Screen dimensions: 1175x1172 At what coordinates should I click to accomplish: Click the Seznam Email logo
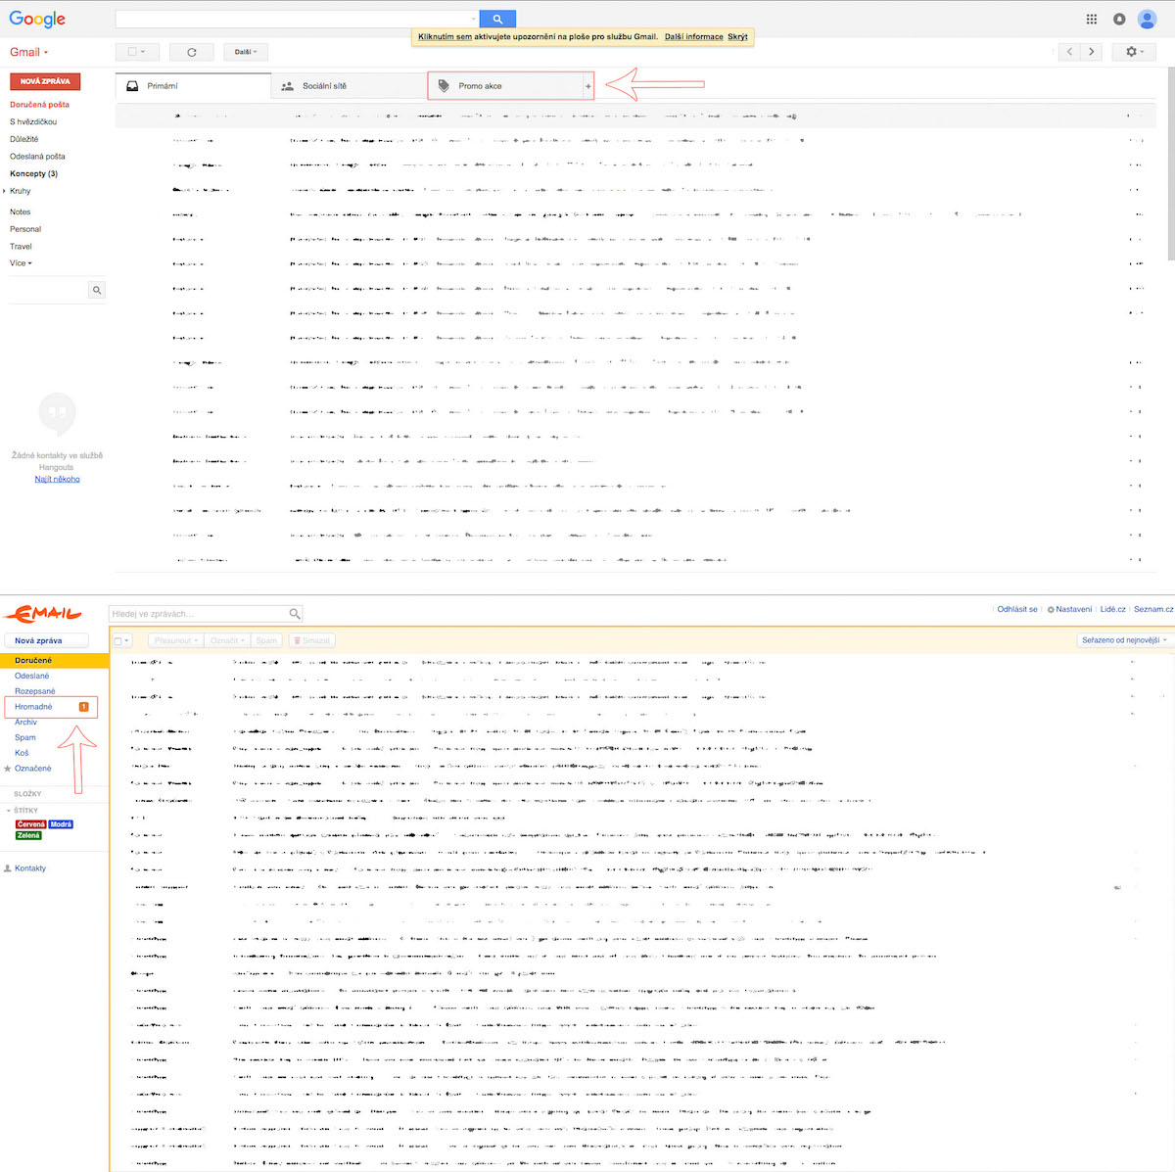(42, 614)
